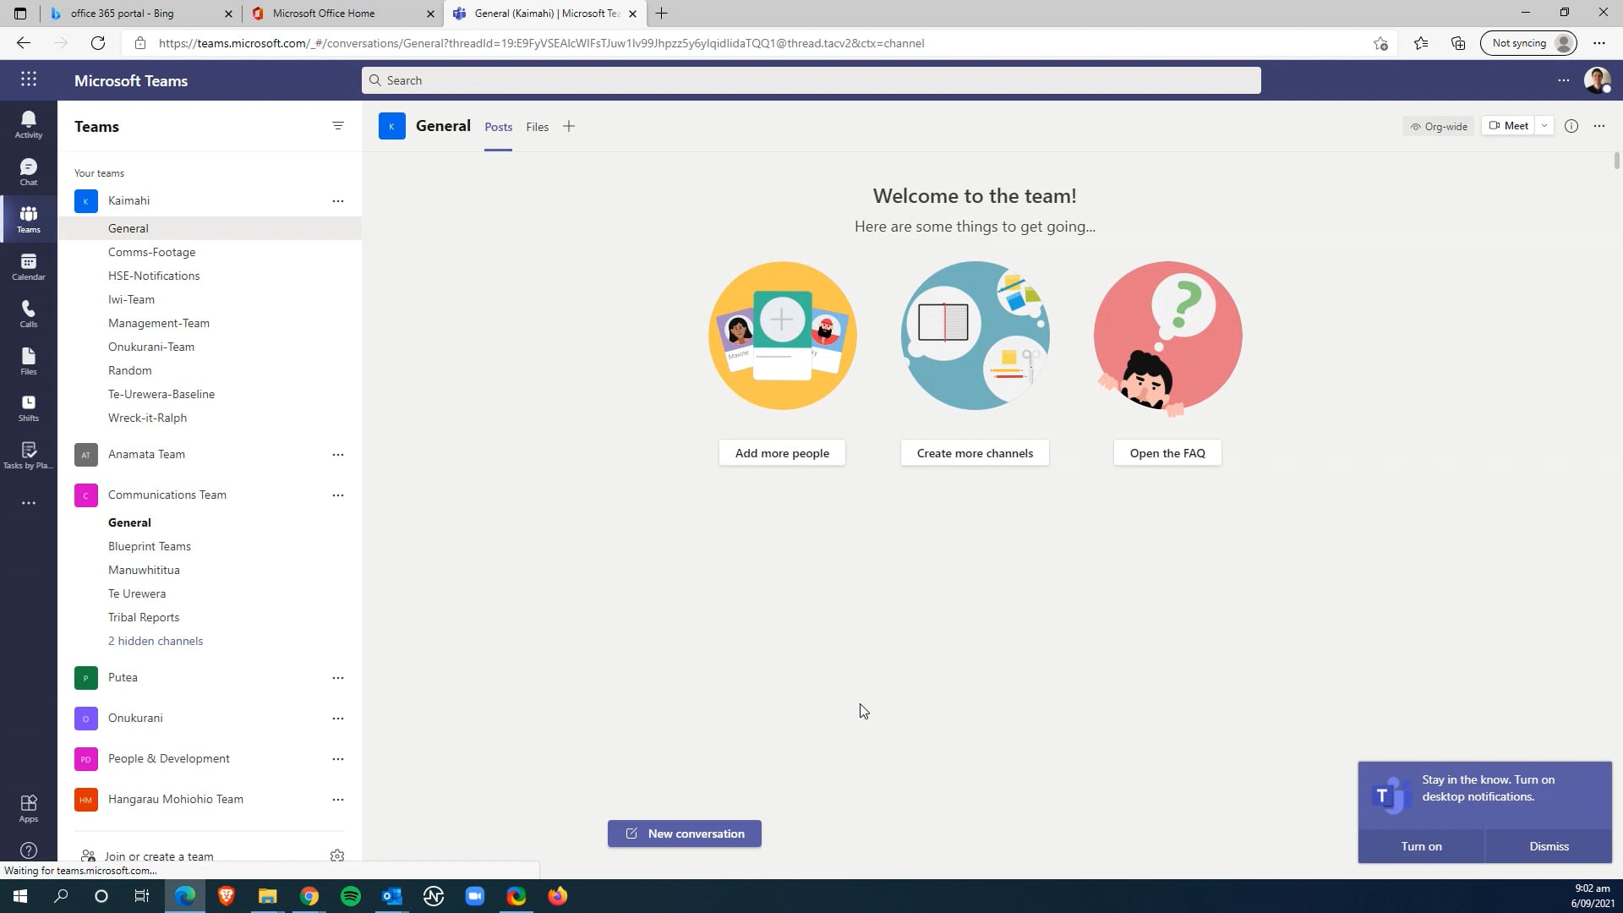Open the Comms-Footage channel
1623x913 pixels.
point(152,252)
